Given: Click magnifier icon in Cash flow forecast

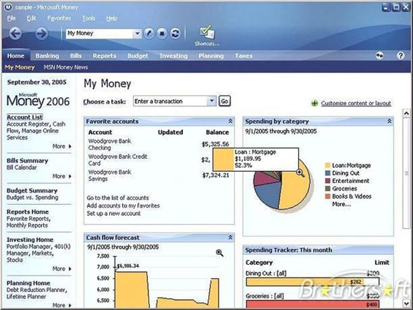Looking at the screenshot, I should (220, 253).
